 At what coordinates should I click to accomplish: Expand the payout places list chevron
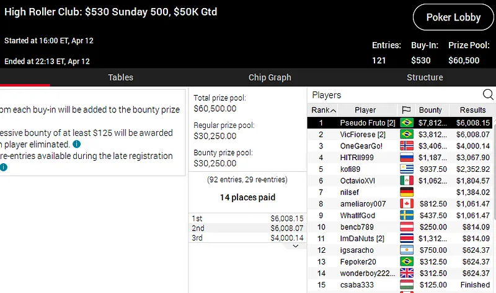pyautogui.click(x=295, y=245)
